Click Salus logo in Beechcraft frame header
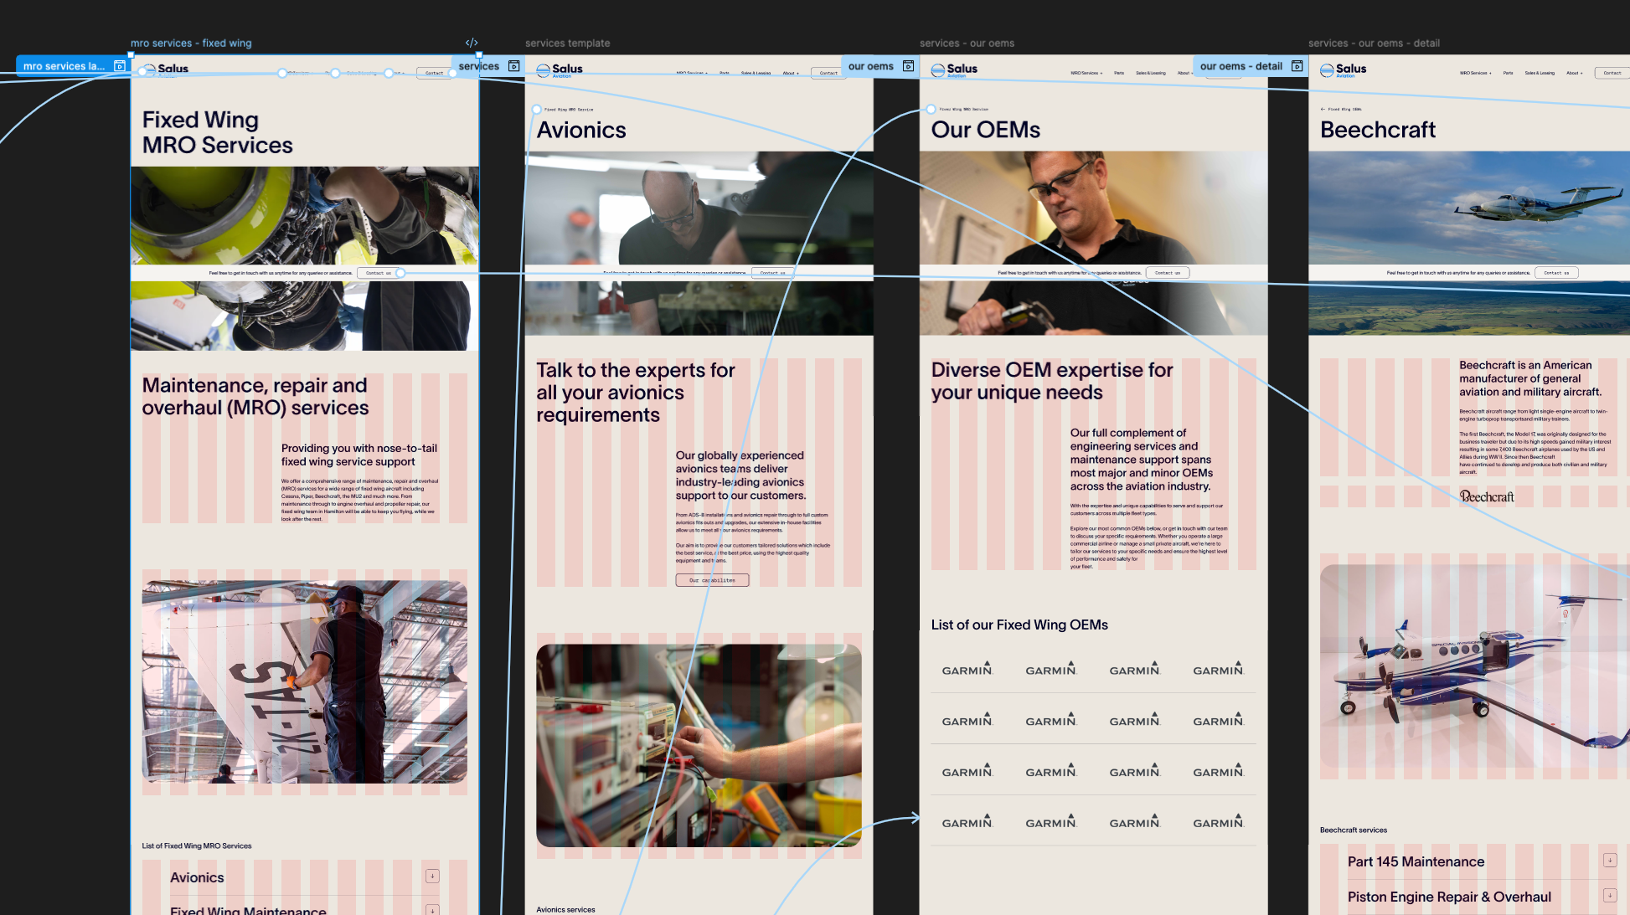The width and height of the screenshot is (1630, 915). pos(1344,70)
